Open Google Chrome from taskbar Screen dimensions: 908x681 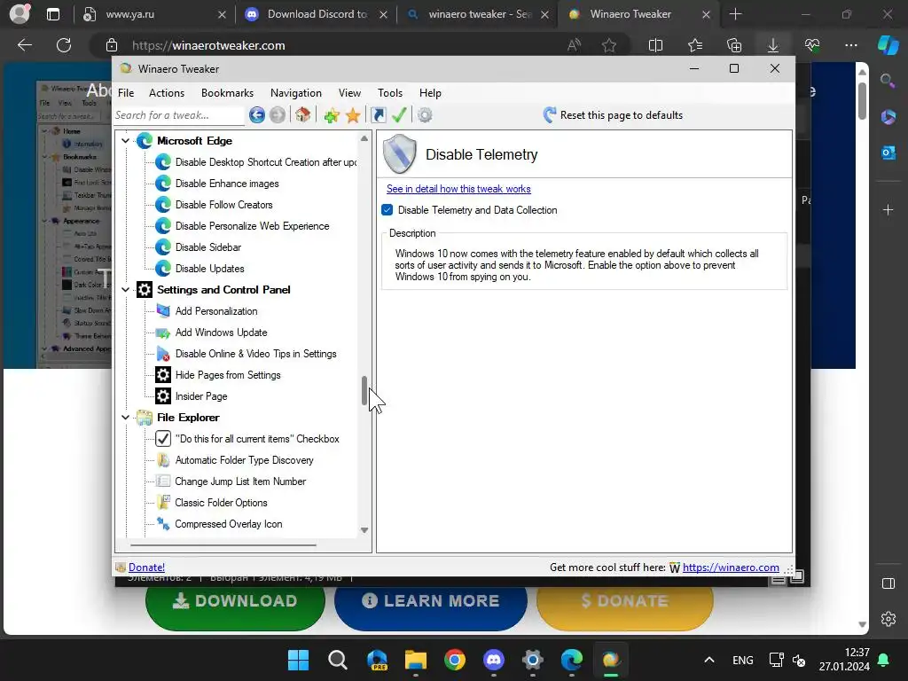(x=455, y=660)
